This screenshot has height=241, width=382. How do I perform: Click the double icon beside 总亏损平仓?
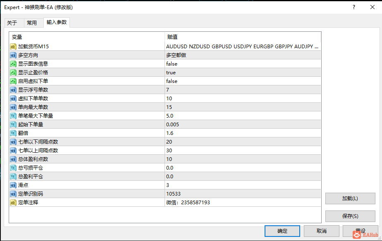(13, 168)
